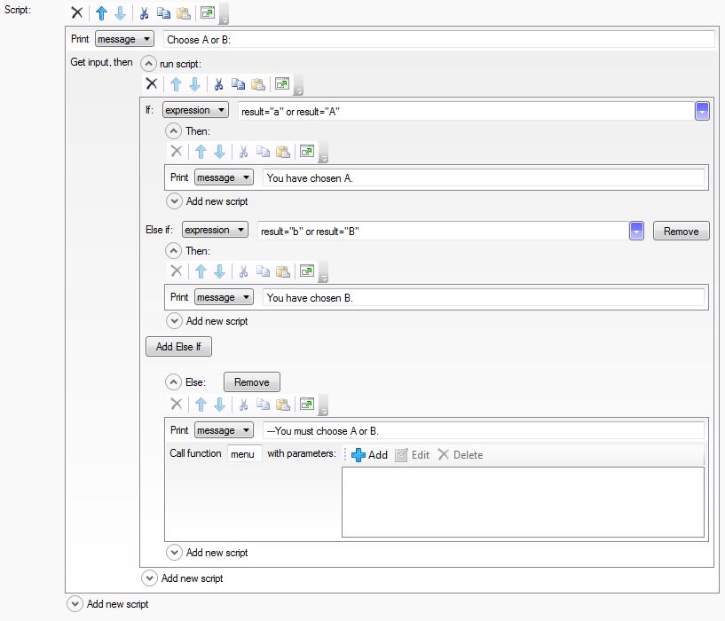This screenshot has height=621, width=725.
Task: Click the '---You must choose A or B.' text field
Action: (x=484, y=431)
